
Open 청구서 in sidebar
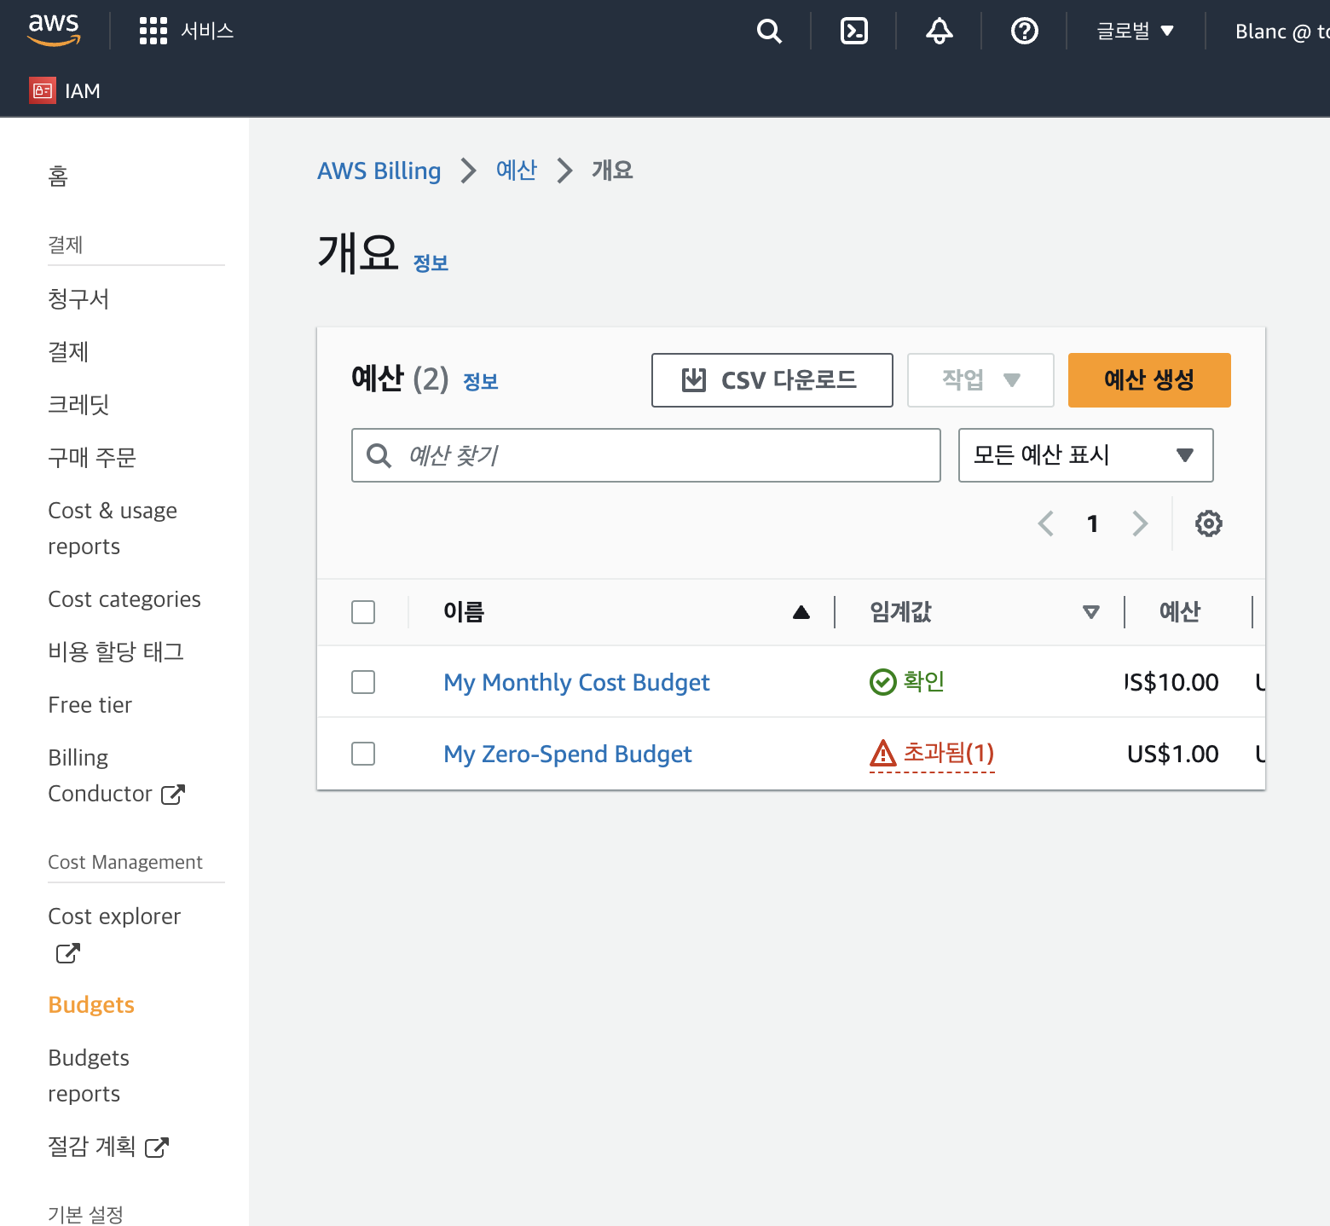(78, 299)
